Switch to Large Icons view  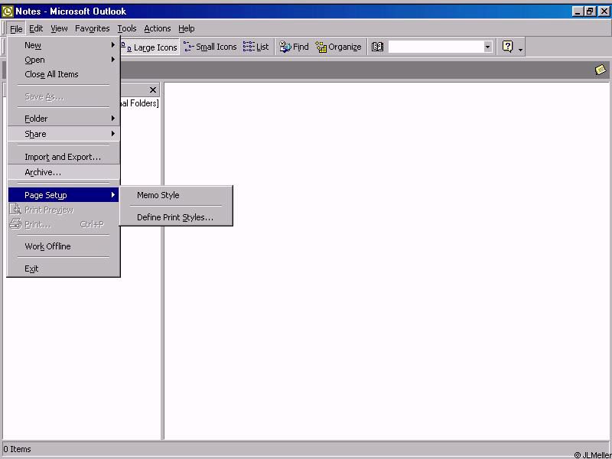pos(150,47)
